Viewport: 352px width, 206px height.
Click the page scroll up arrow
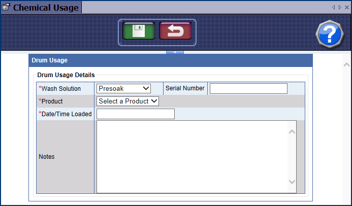346,65
